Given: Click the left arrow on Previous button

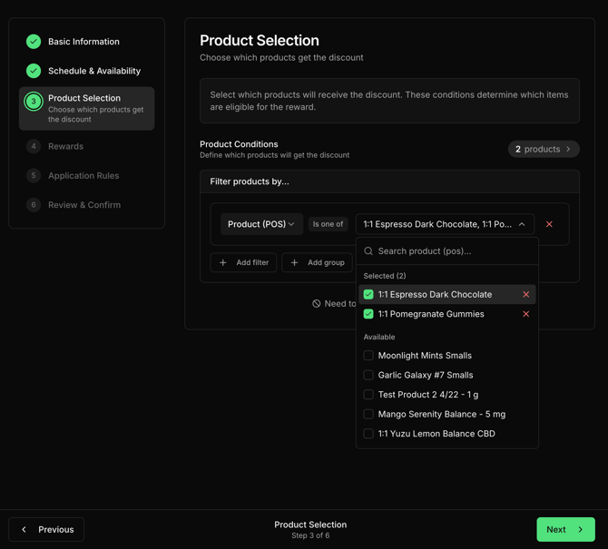Looking at the screenshot, I should pos(24,529).
